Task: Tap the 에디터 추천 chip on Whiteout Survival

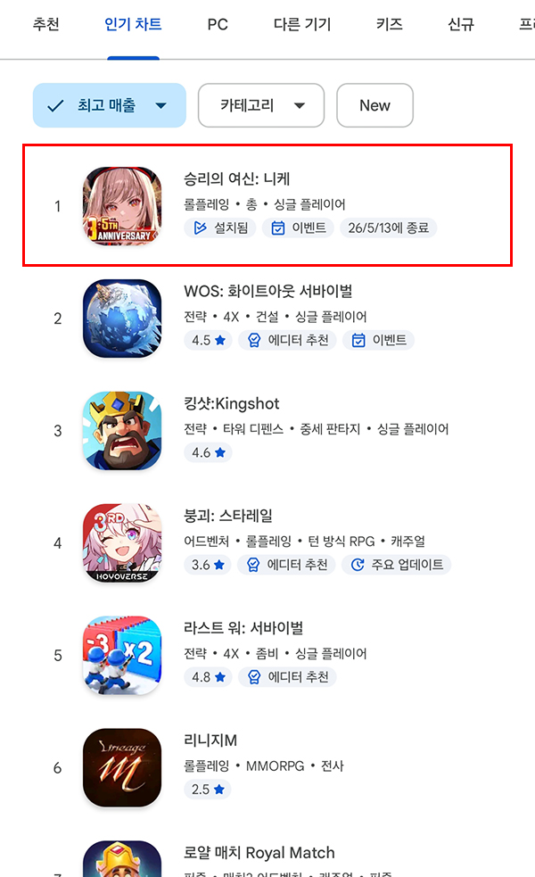Action: coord(287,340)
